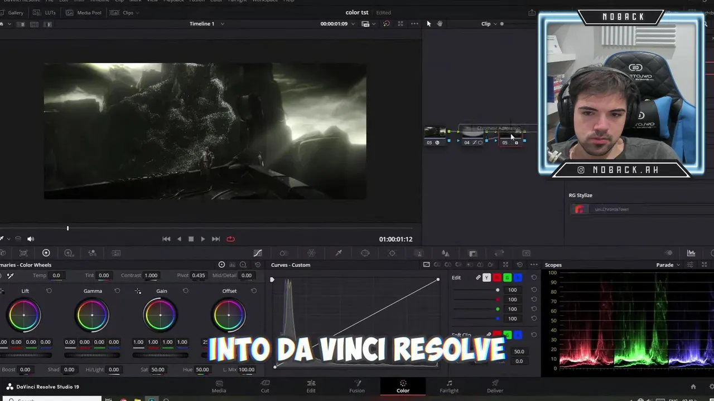Open the Motion Effects palette icon
The image size is (714, 401).
[x=116, y=253]
